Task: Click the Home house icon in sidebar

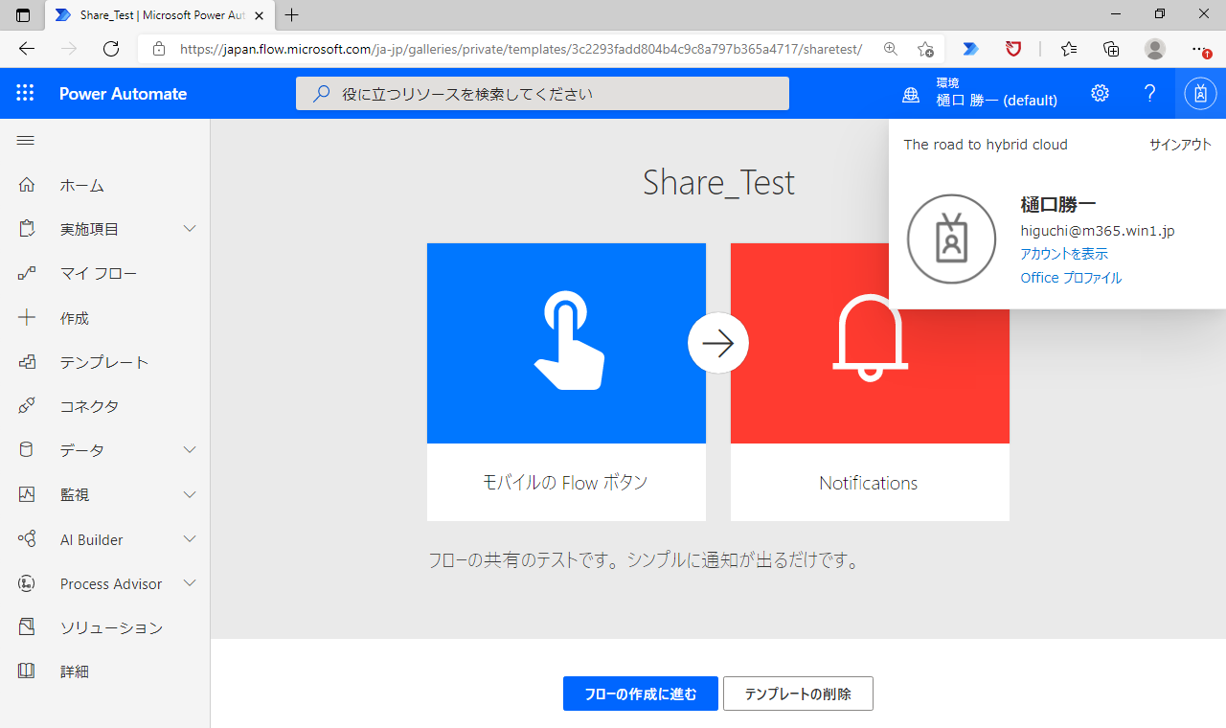Action: [27, 185]
